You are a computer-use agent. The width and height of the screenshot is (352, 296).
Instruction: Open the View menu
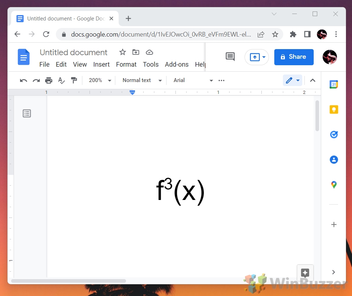click(x=80, y=65)
